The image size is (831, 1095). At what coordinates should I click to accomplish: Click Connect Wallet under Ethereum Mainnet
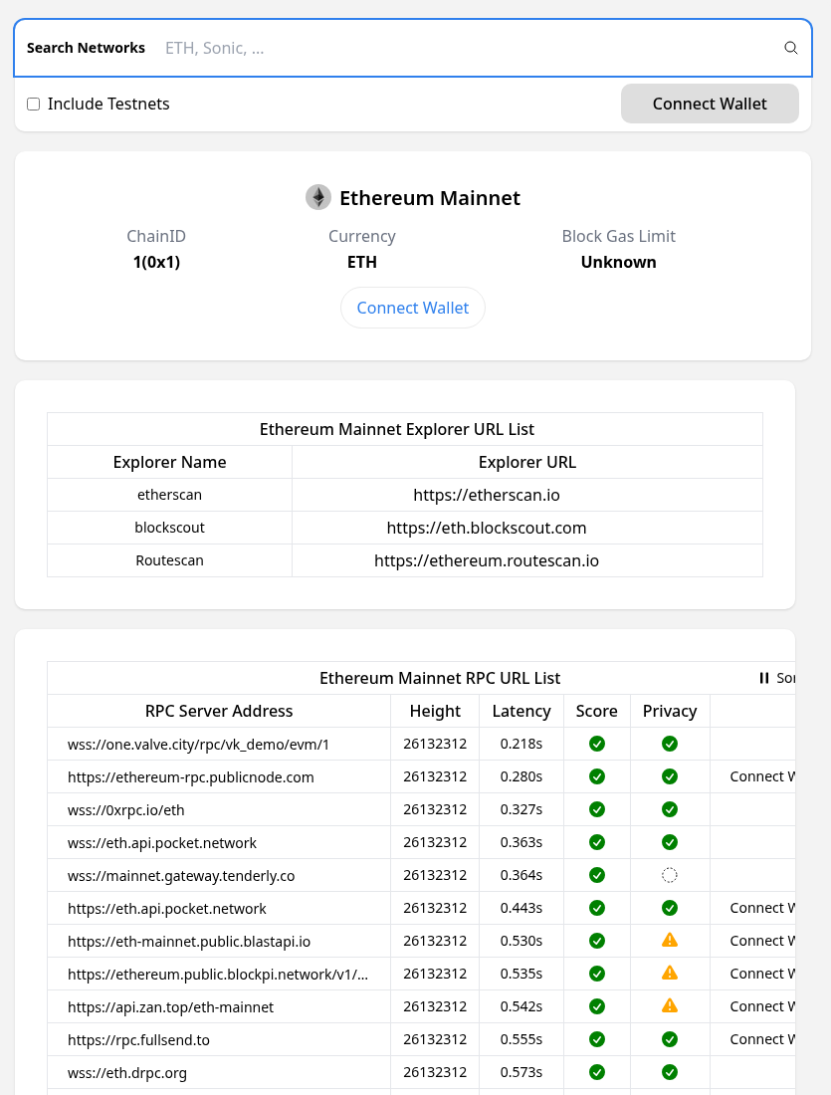pos(413,308)
